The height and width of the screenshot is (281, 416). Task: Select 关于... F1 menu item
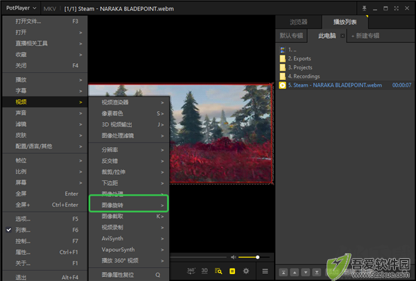[x=45, y=264]
